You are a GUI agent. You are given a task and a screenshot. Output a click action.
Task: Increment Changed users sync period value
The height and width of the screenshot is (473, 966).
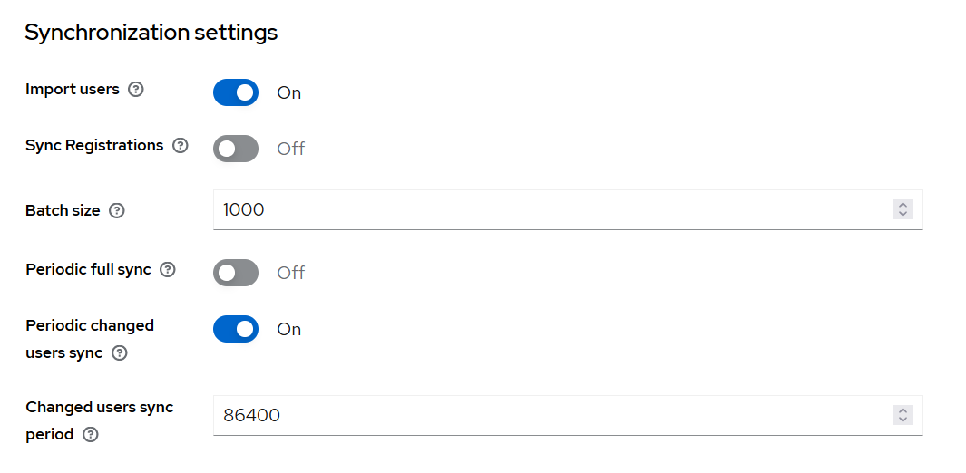(903, 411)
